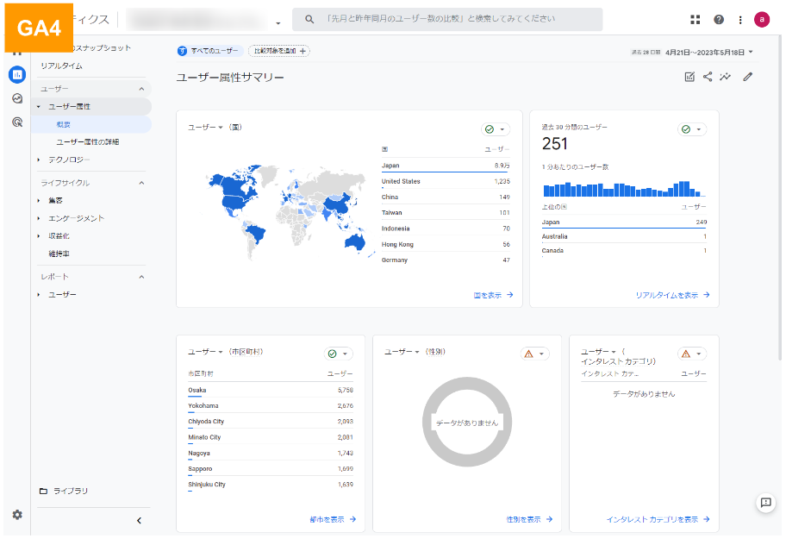Viewport: 786px width, 545px height.
Task: Open the feedback chat icon
Action: [x=766, y=503]
